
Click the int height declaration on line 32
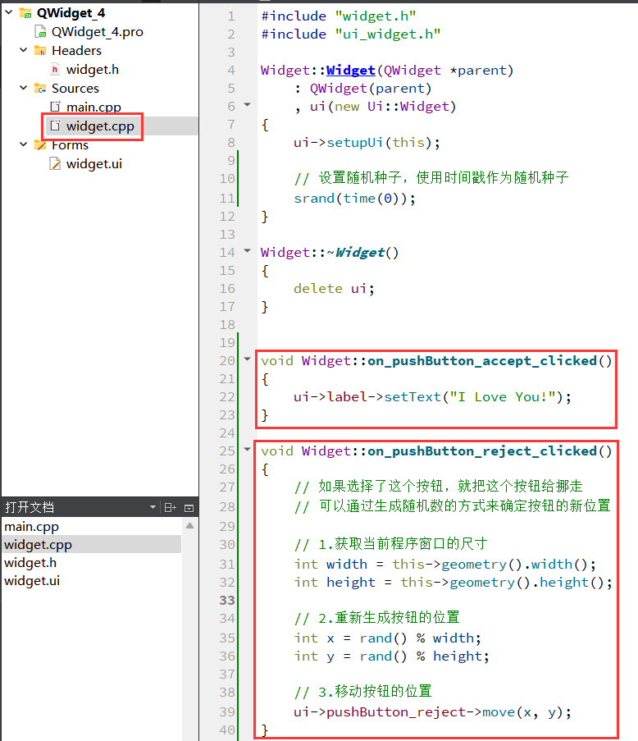point(453,582)
